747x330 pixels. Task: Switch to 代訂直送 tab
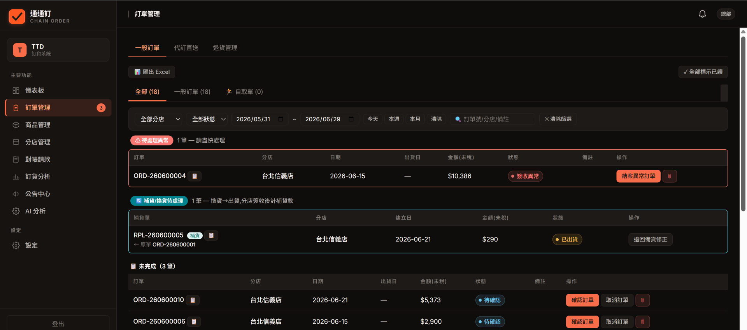(186, 48)
